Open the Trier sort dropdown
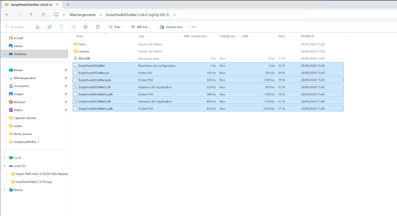The width and height of the screenshot is (397, 216). point(116,27)
